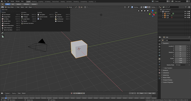Click toggle perspective/orthographic grid icon

(x=139, y=11)
